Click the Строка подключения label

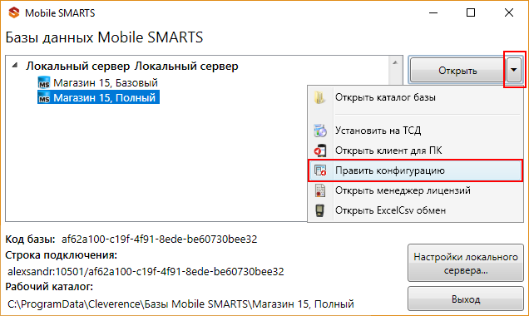[61, 255]
